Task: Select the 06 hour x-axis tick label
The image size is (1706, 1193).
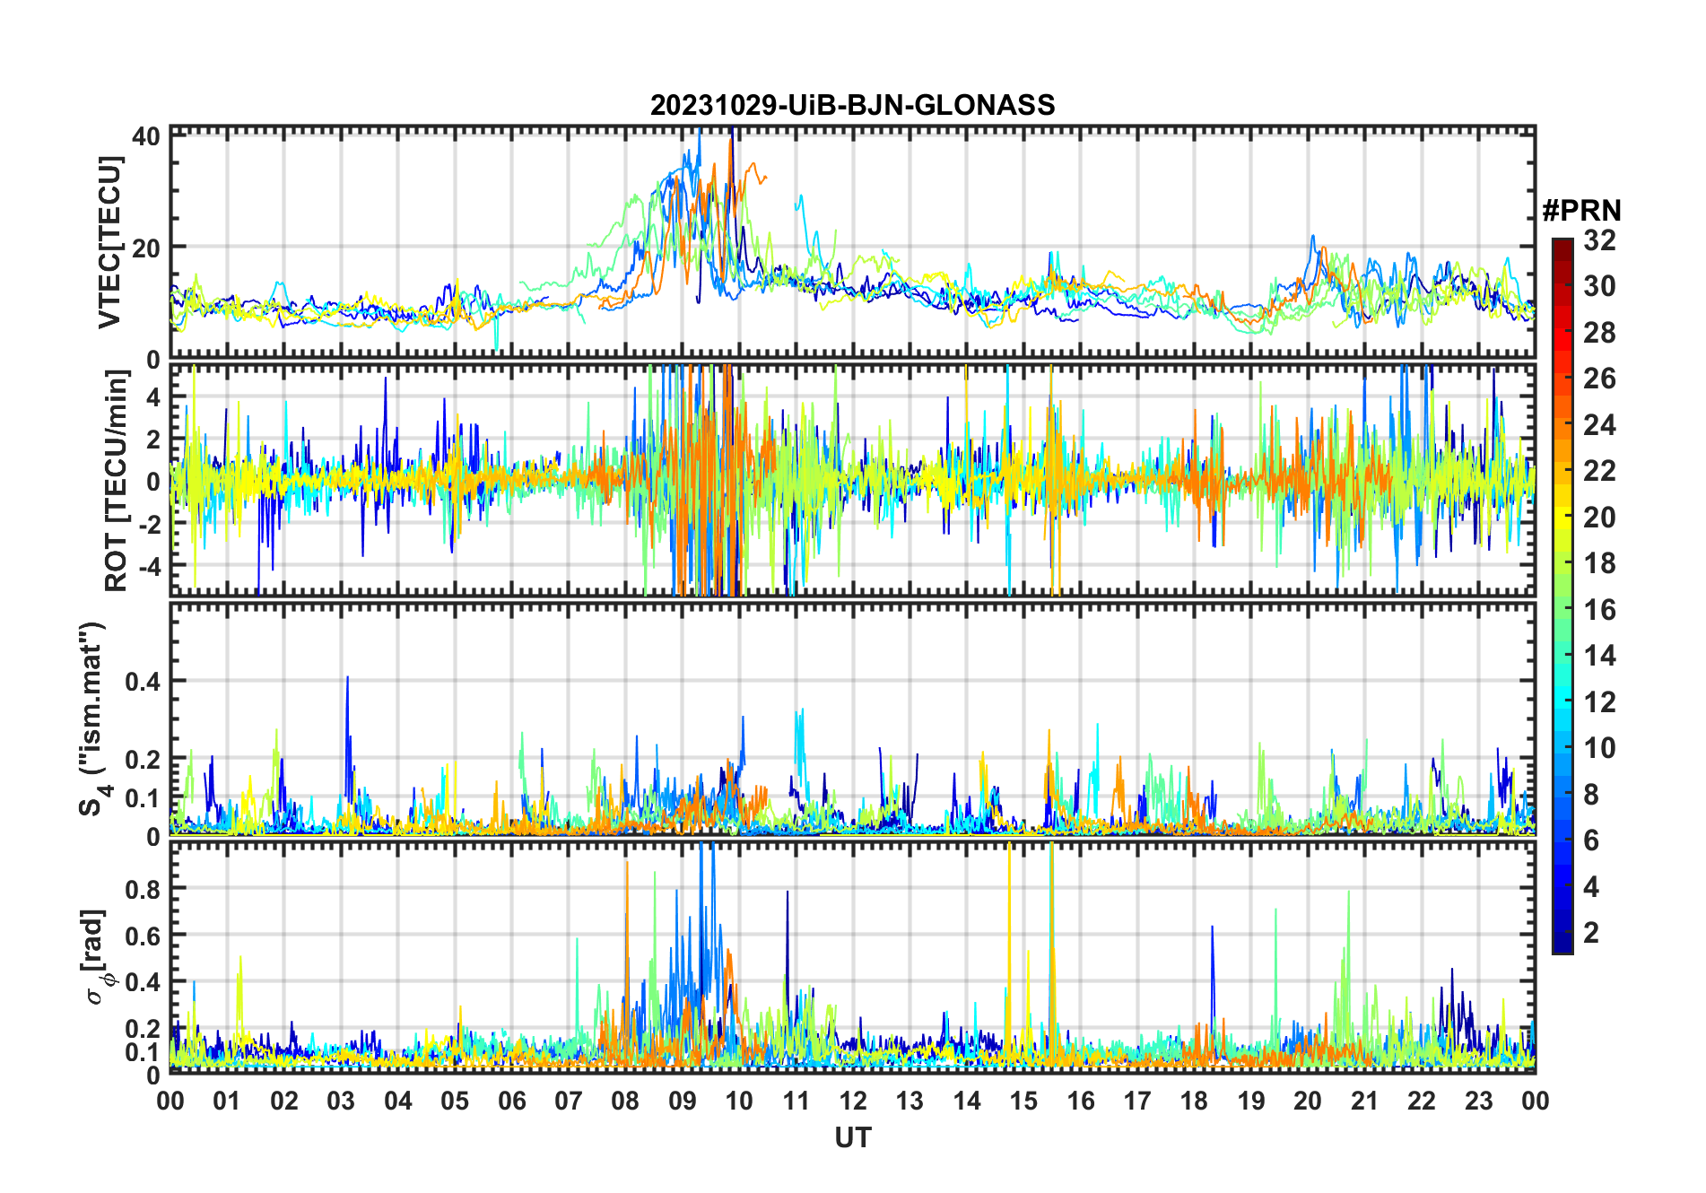Action: click(x=511, y=1101)
